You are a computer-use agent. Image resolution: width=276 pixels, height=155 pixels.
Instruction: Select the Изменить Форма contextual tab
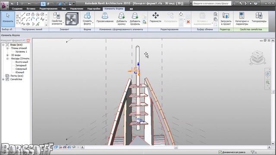[114, 9]
